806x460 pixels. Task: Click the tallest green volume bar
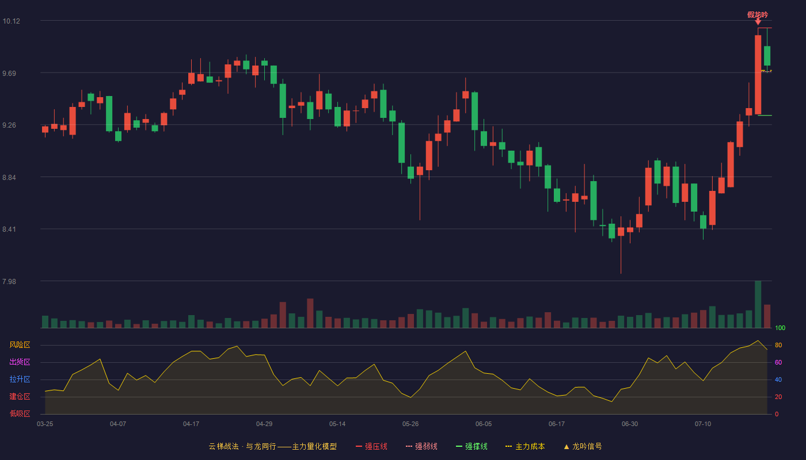coord(758,304)
